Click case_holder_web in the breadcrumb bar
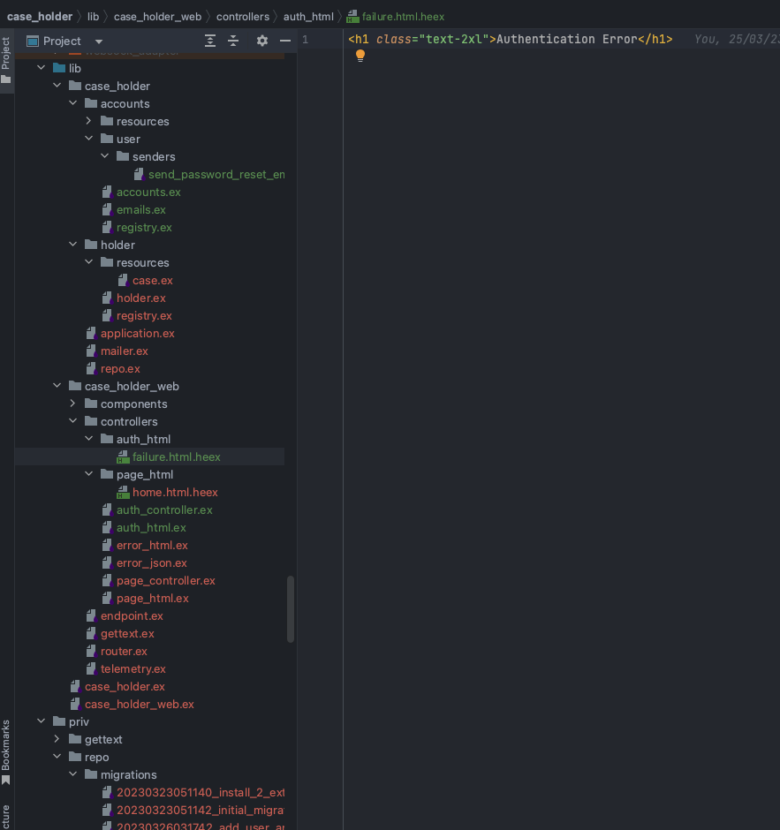The width and height of the screenshot is (780, 830). point(157,17)
